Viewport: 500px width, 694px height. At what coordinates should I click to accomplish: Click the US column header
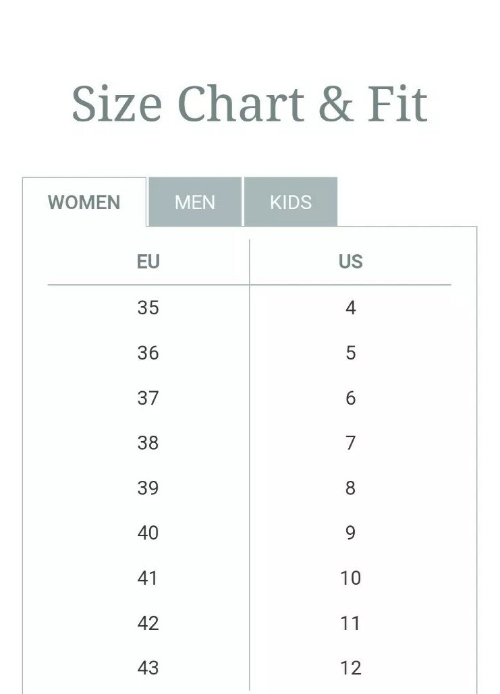(x=351, y=262)
